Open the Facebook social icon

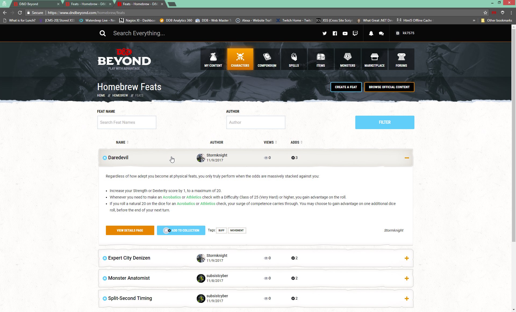pos(335,33)
